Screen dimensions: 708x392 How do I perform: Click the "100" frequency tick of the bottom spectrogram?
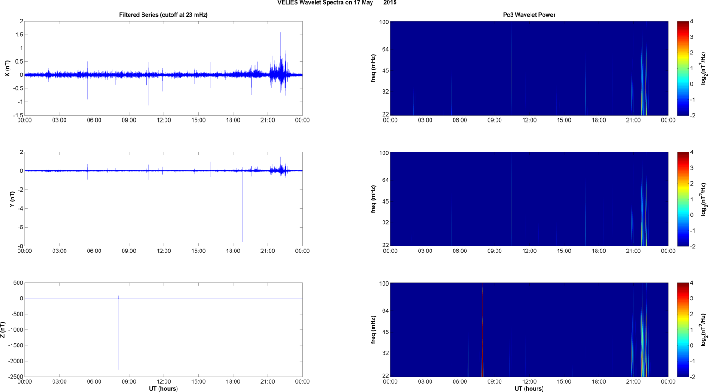(x=384, y=284)
